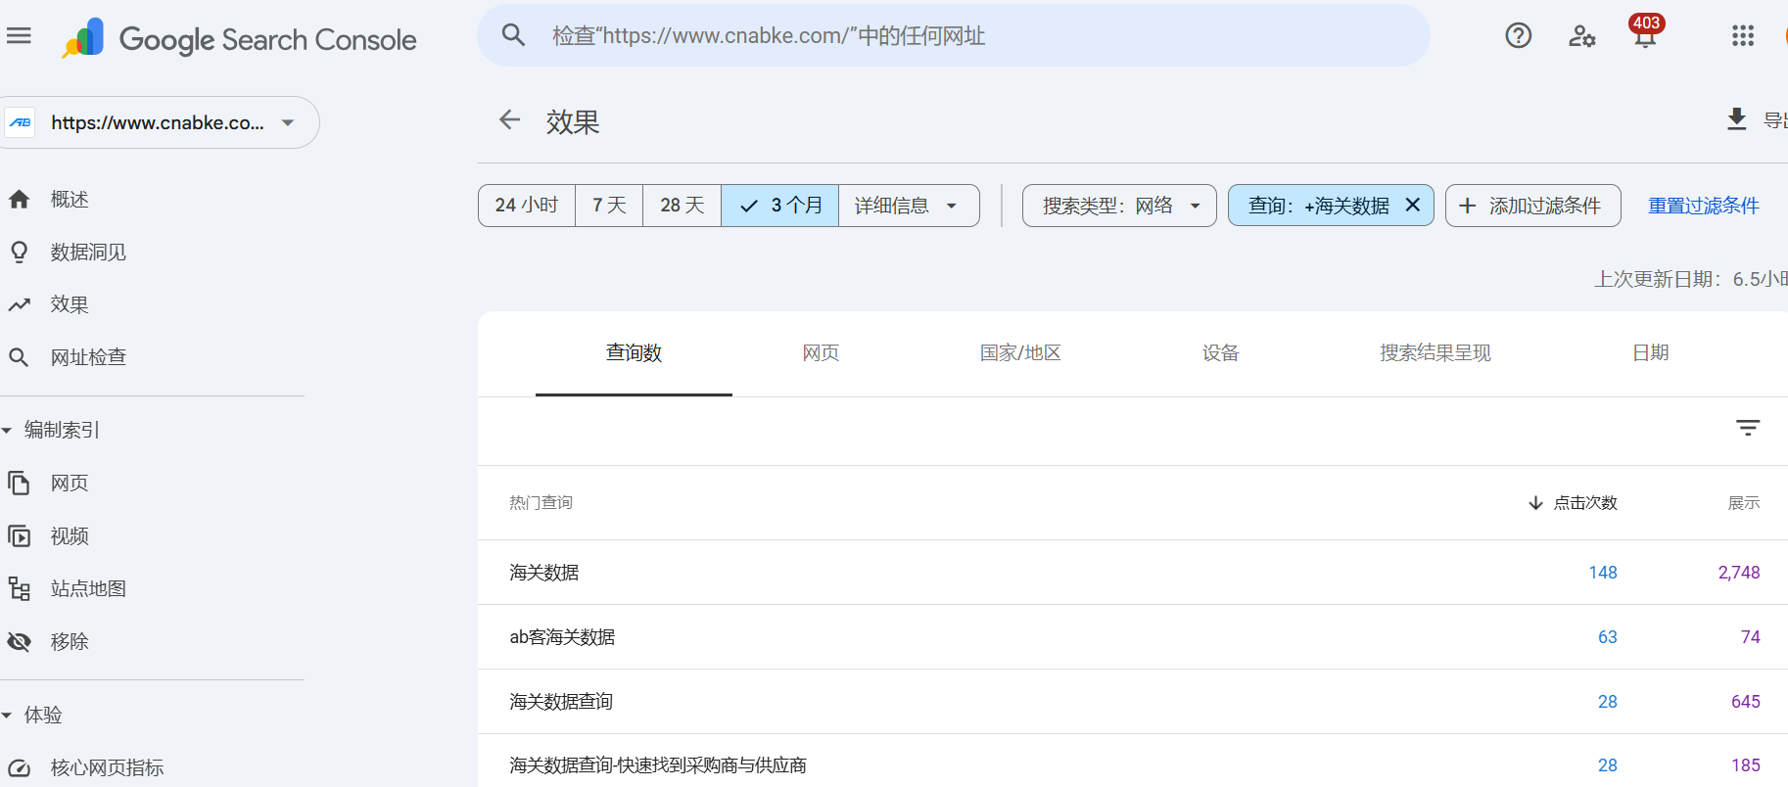Select the 28 天 date range
This screenshot has height=787, width=1788.
click(x=682, y=206)
